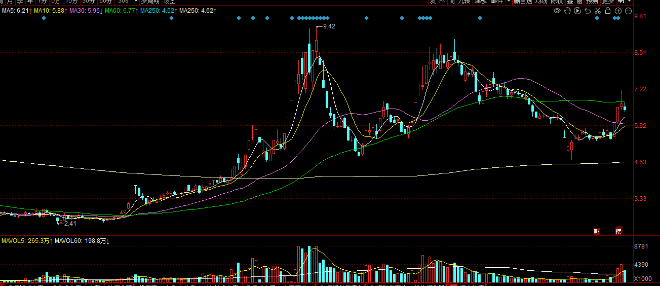Toggle the eye visibility icon
The width and height of the screenshot is (660, 286).
(x=557, y=11)
